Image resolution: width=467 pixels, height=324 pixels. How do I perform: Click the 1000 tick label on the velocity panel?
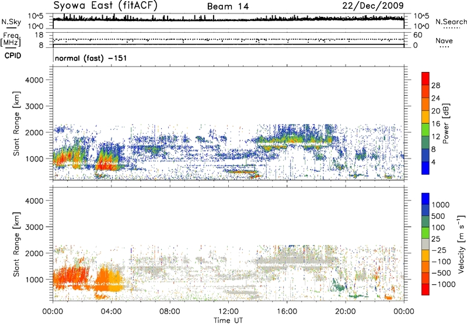point(34,280)
